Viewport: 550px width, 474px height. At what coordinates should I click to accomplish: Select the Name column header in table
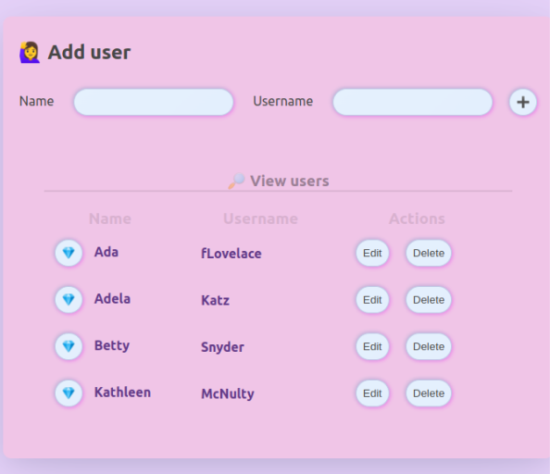point(110,218)
